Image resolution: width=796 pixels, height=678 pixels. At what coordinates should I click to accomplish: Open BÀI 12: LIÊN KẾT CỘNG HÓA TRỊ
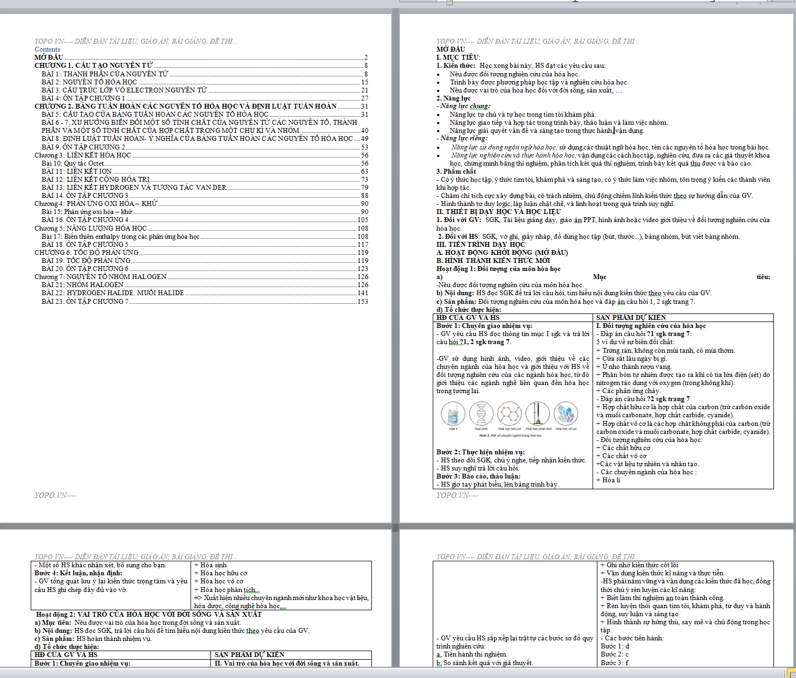click(95, 180)
